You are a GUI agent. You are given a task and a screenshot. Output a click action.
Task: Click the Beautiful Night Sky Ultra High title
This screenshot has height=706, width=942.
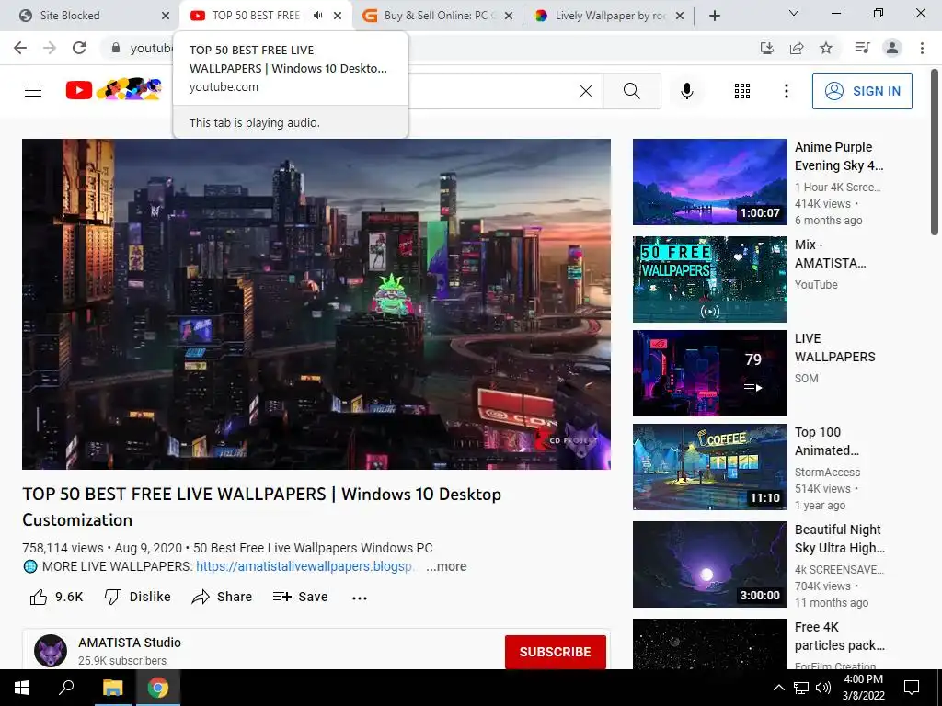point(839,539)
